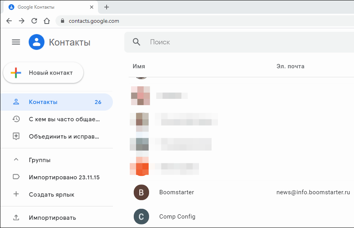354x228 pixels.
Task: Click Импортировать in the sidebar
Action: coord(52,217)
